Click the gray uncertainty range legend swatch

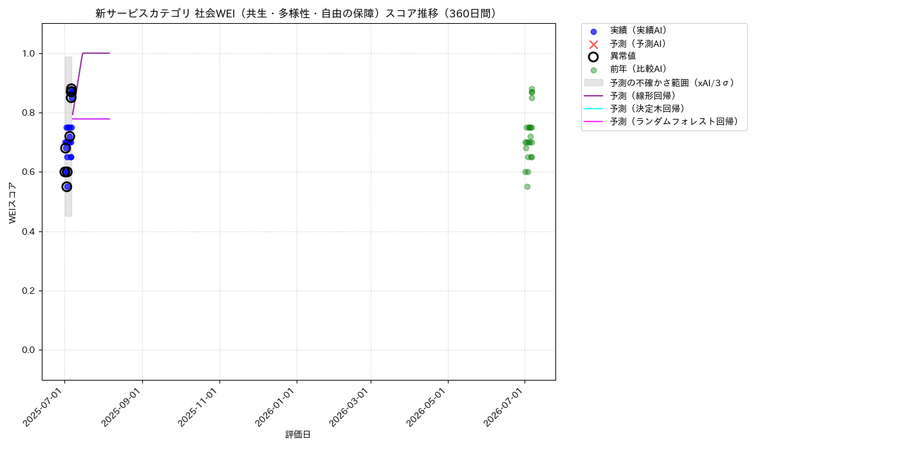pos(593,82)
